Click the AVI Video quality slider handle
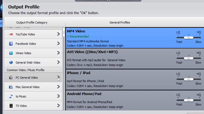This screenshot has width=204, height=114. 188,58
